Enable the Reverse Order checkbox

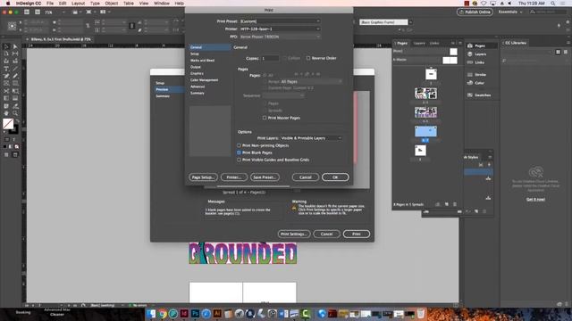coord(308,58)
